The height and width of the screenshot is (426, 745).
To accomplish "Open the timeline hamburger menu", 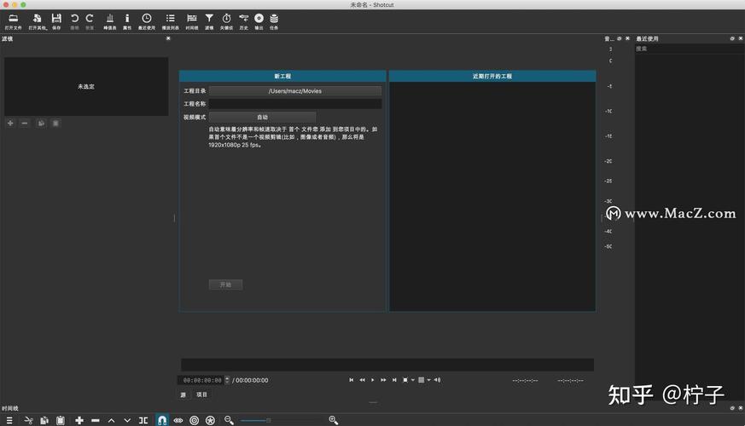I will tap(9, 420).
